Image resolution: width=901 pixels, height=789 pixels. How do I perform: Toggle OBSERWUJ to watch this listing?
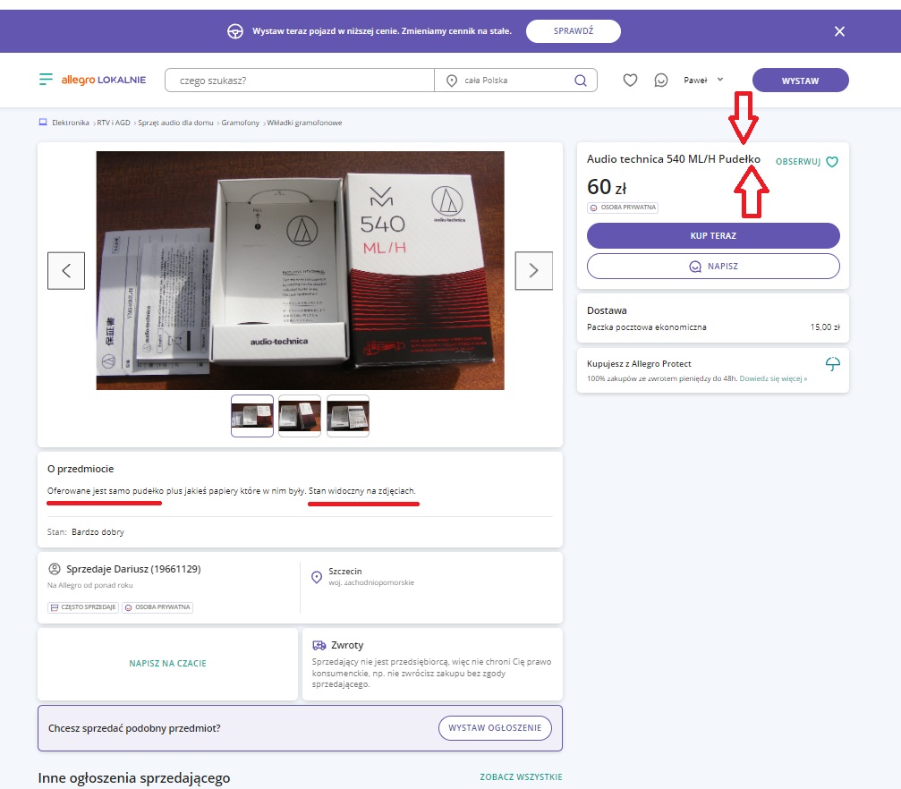806,162
